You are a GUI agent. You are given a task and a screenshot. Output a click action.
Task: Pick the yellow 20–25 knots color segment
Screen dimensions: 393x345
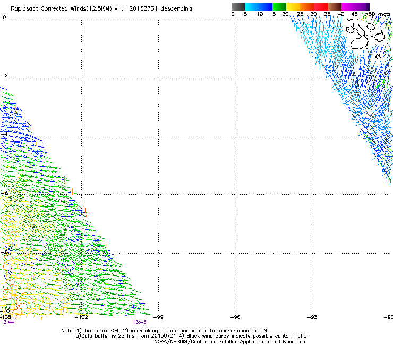293,6
